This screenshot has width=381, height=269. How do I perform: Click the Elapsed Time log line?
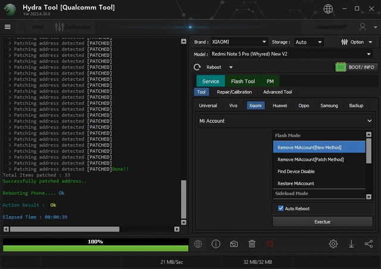pyautogui.click(x=35, y=217)
